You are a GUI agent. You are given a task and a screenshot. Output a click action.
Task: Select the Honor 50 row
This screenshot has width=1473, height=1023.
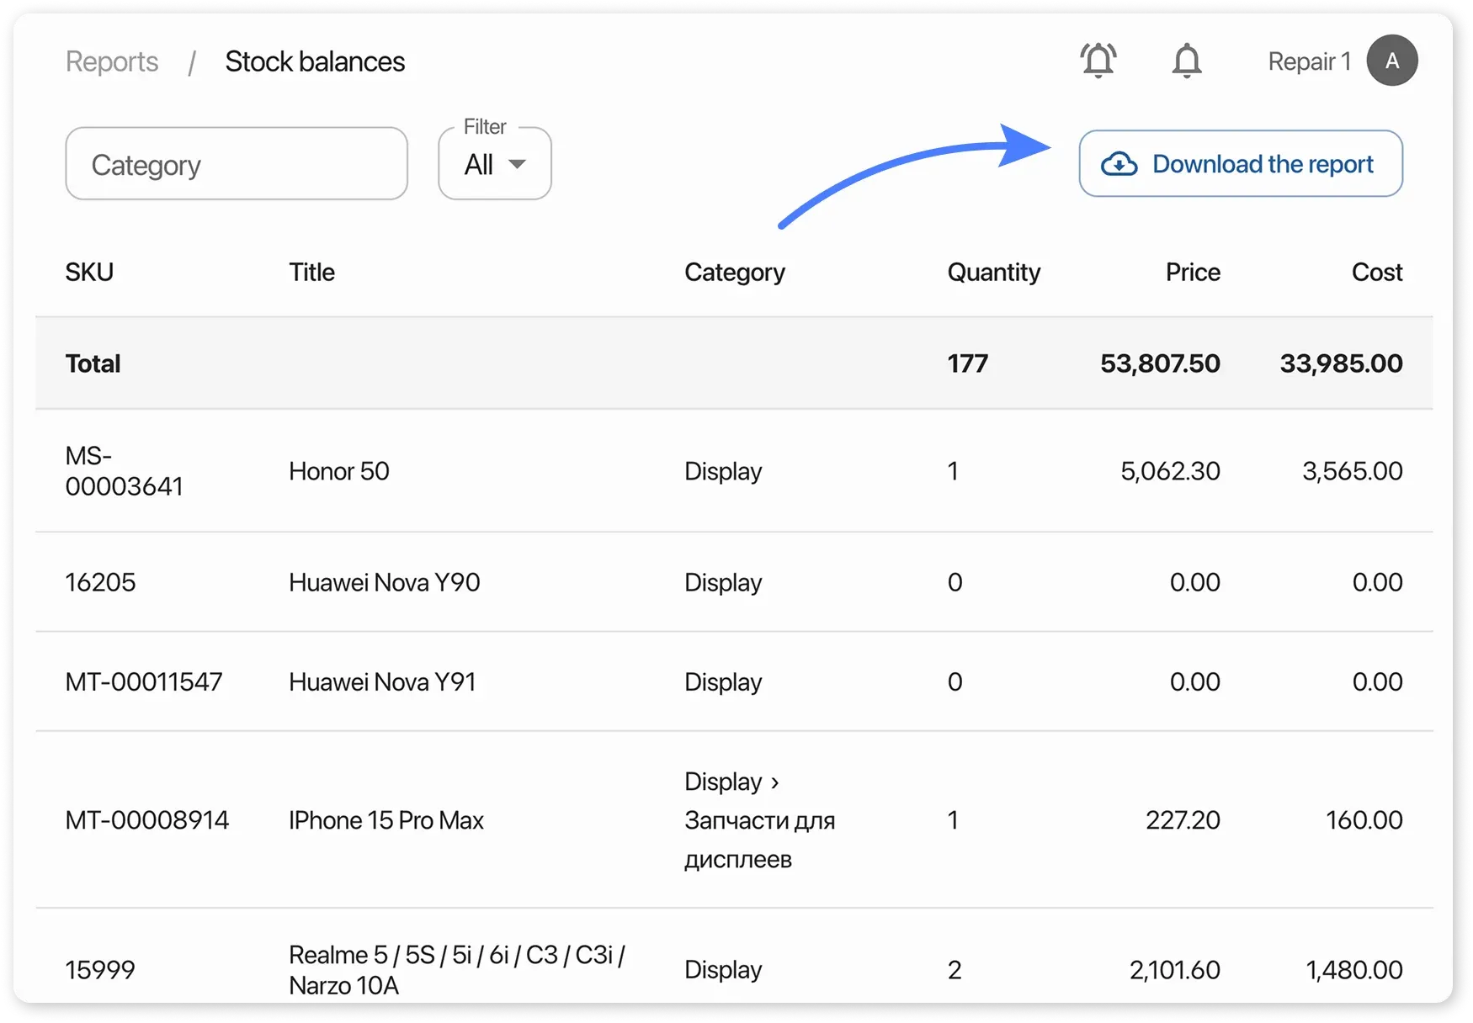339,471
